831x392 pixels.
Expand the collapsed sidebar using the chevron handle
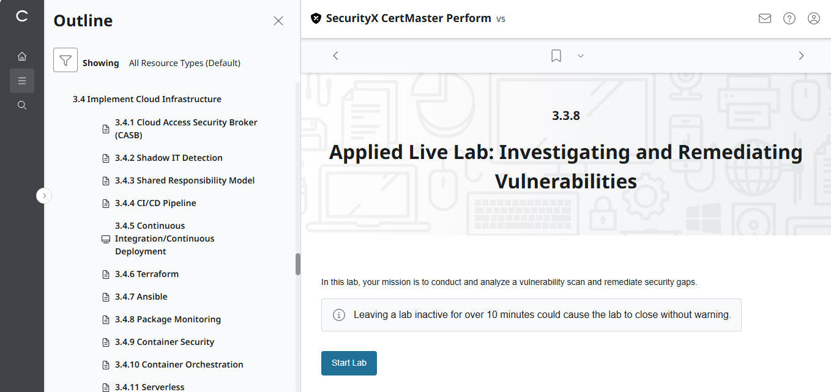[x=44, y=195]
